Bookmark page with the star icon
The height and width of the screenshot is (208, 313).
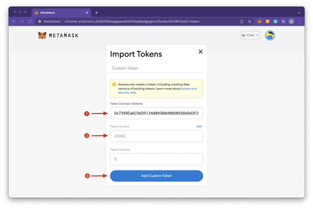pyautogui.click(x=249, y=21)
